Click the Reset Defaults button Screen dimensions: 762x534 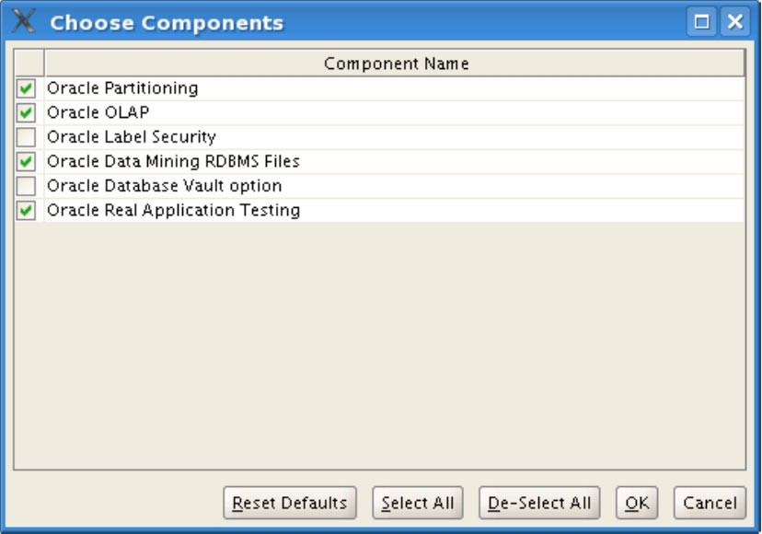tap(289, 504)
